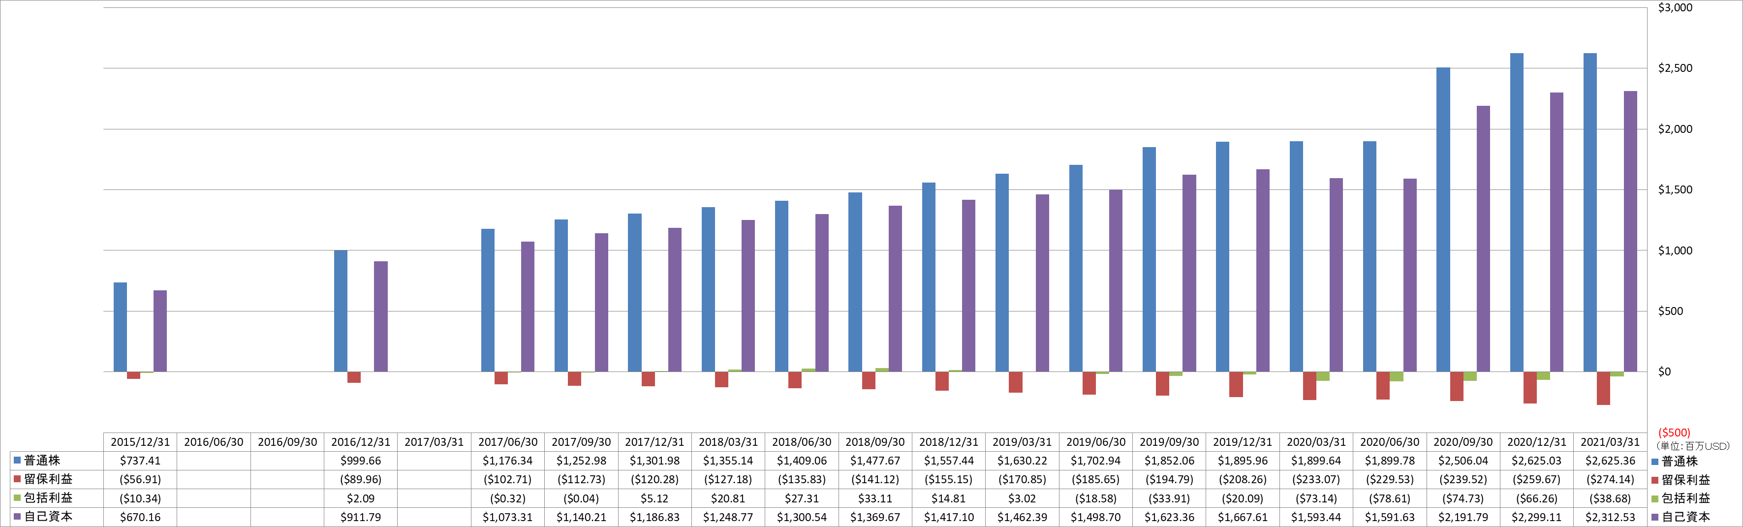
Task: Click the $2,500 axis label
Action: pyautogui.click(x=1675, y=68)
